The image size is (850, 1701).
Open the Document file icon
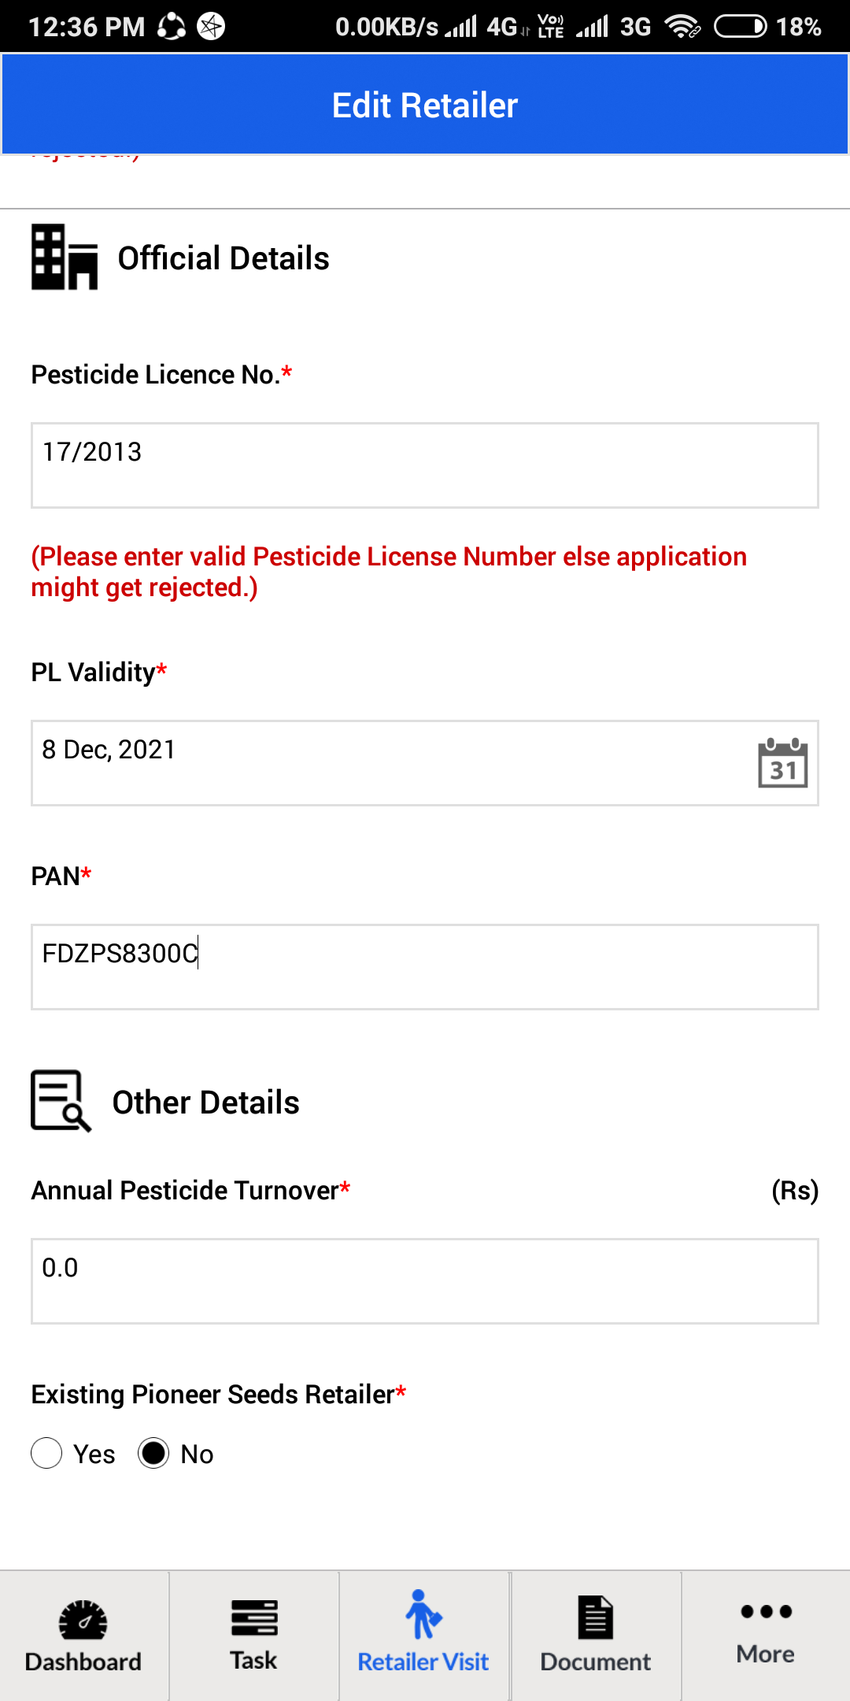point(595,1618)
